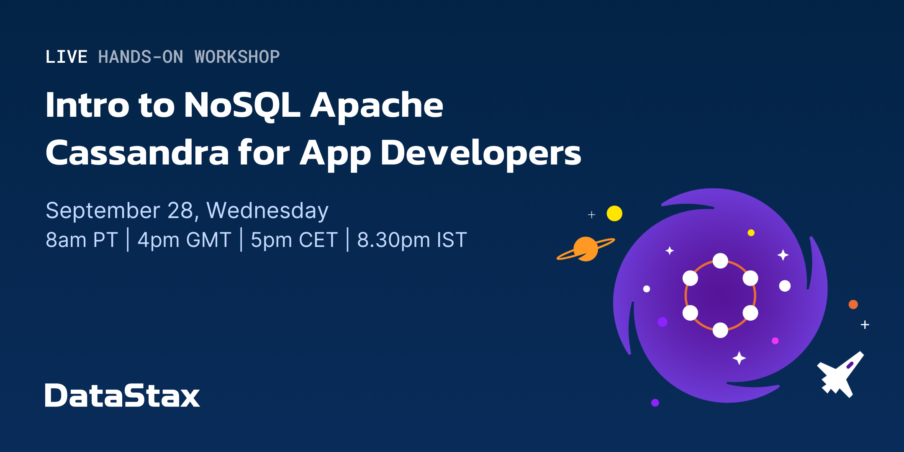Image resolution: width=904 pixels, height=452 pixels.
Task: Click the 8.30pm IST time
Action: tap(412, 240)
